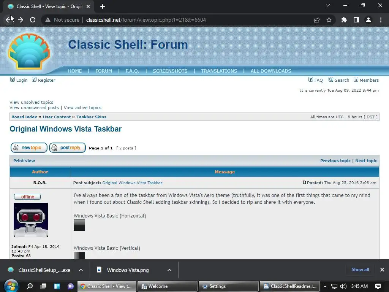Click the post reply button
The image size is (389, 292).
(x=67, y=148)
